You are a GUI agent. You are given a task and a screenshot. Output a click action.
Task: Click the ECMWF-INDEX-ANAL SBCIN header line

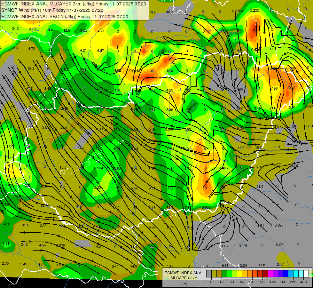(65, 17)
